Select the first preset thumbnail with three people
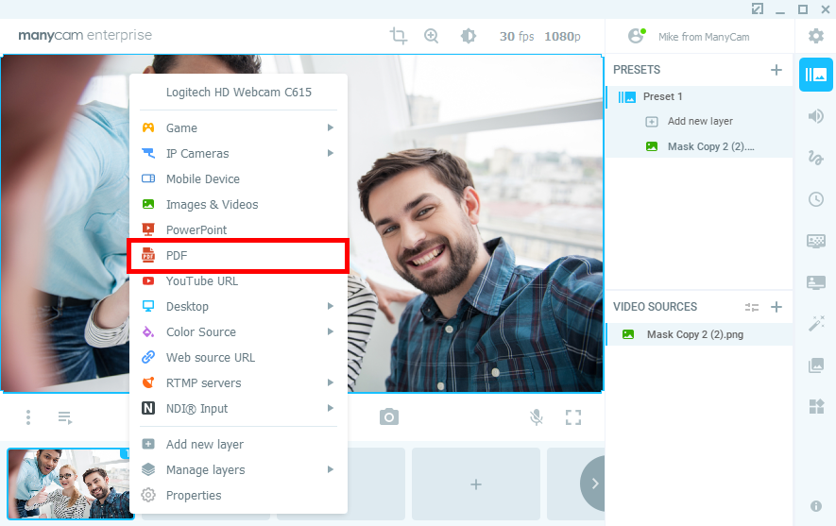836x526 pixels. pos(69,484)
